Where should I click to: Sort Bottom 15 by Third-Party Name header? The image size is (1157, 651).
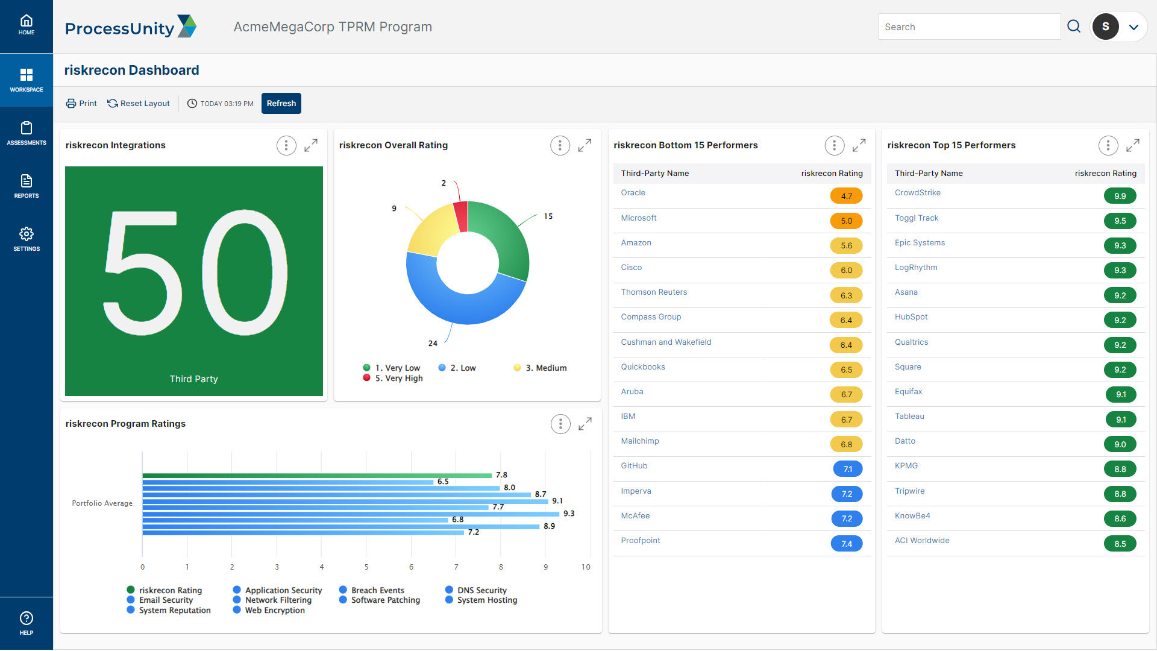tap(654, 174)
